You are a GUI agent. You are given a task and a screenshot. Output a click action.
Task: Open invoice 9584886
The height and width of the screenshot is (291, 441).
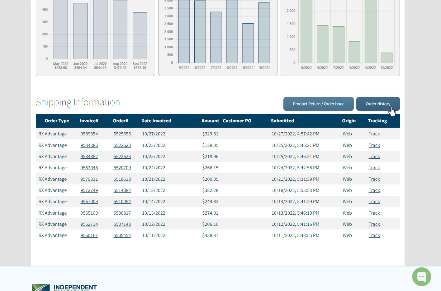89,145
